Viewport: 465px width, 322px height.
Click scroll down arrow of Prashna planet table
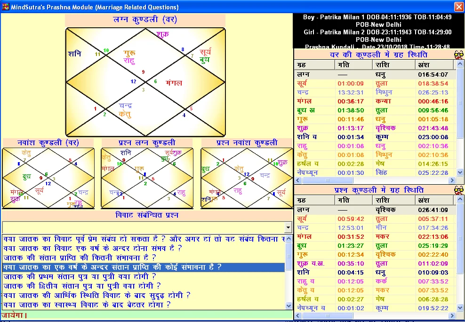[460, 308]
